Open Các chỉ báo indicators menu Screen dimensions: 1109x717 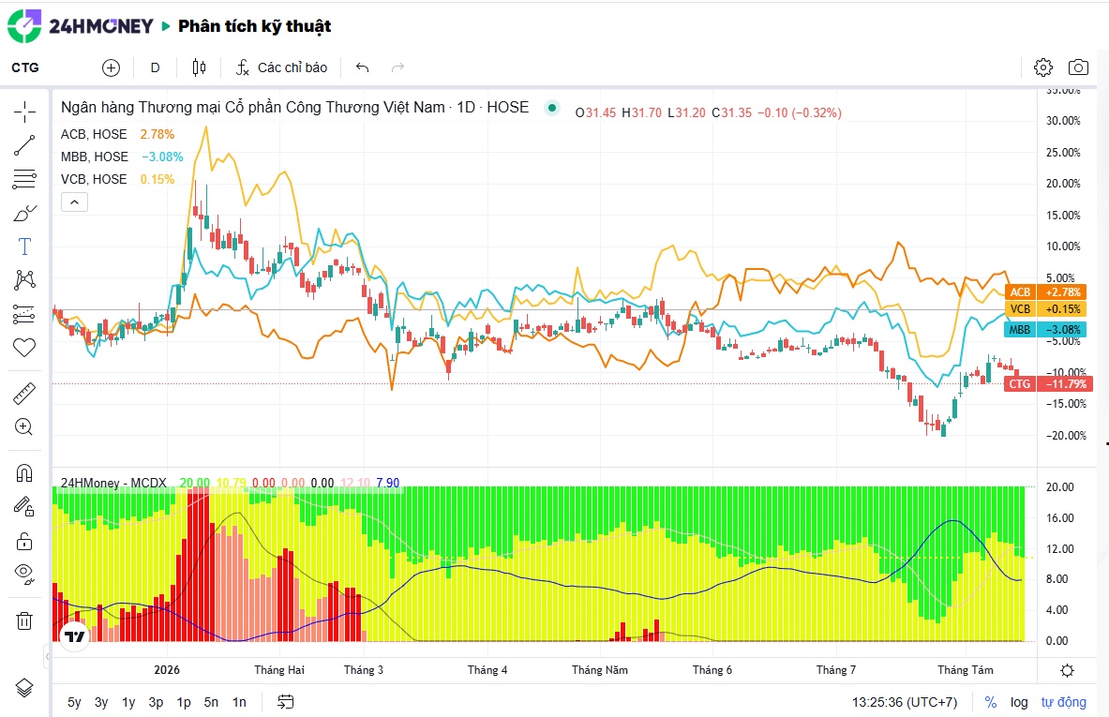point(281,67)
